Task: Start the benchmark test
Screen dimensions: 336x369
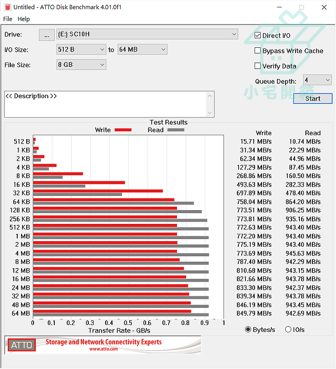Action: [x=313, y=98]
